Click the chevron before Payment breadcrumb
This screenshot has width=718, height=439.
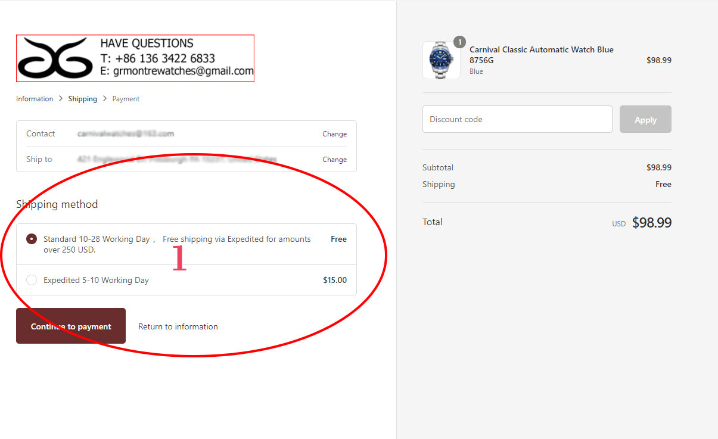click(x=105, y=98)
